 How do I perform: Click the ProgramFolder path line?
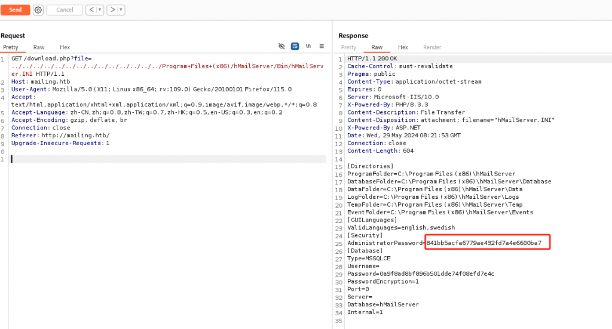432,174
